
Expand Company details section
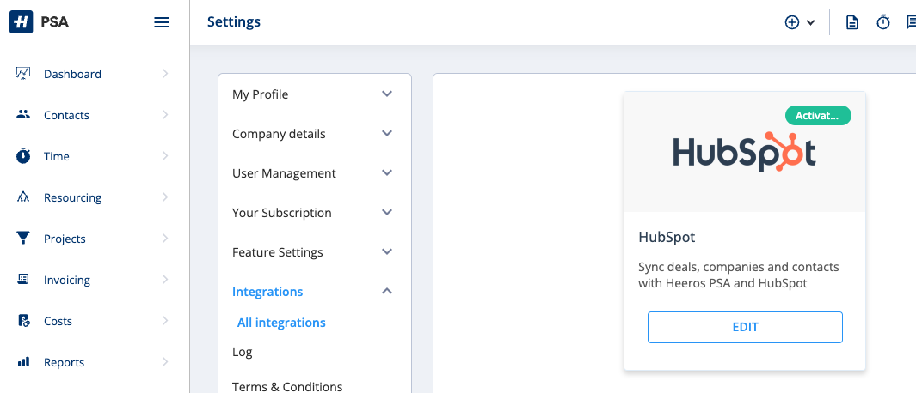[387, 134]
